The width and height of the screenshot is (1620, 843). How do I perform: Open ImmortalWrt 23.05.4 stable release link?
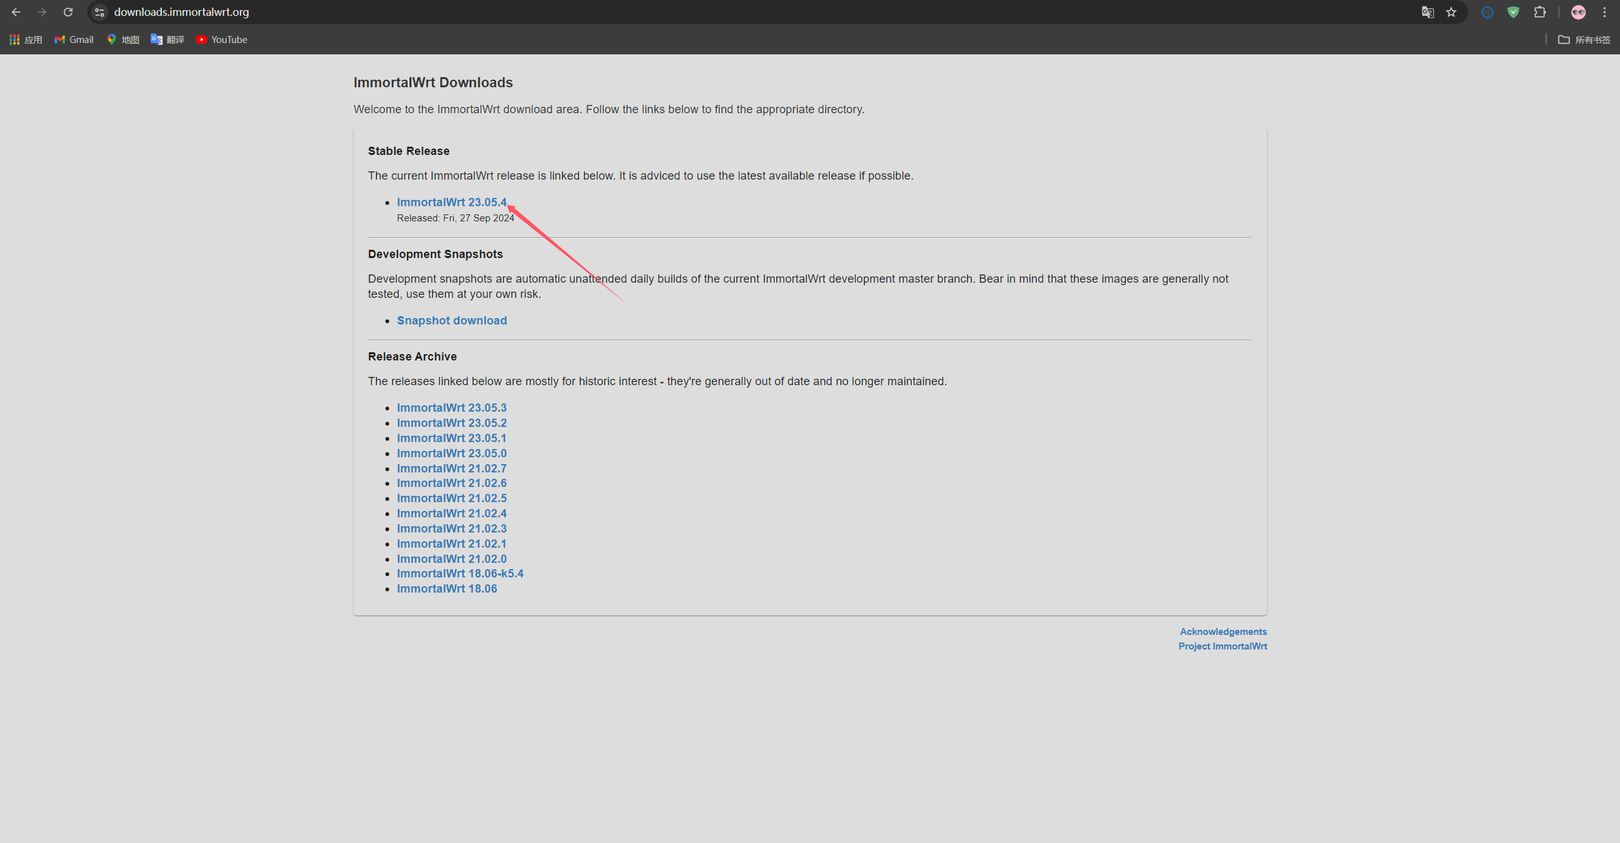click(x=451, y=202)
